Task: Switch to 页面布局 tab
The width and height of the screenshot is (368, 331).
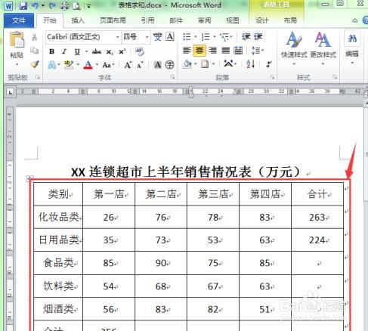Action: (113, 20)
